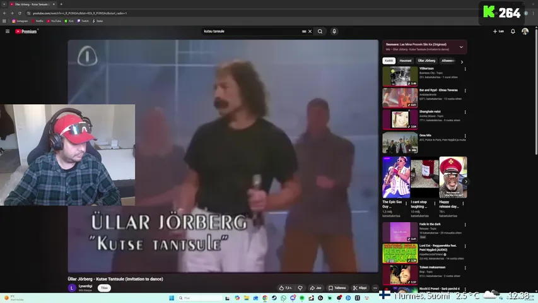Open Chrome from the taskbar

(264, 298)
